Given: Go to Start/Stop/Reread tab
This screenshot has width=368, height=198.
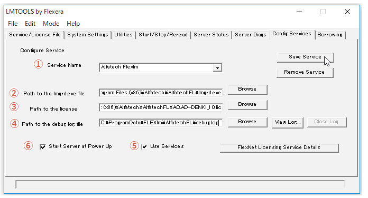Looking at the screenshot, I should pos(163,35).
